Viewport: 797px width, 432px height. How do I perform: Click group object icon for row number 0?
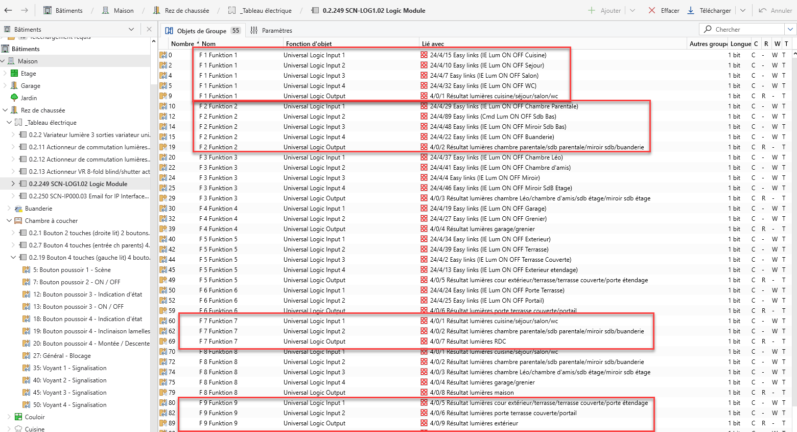pyautogui.click(x=163, y=55)
